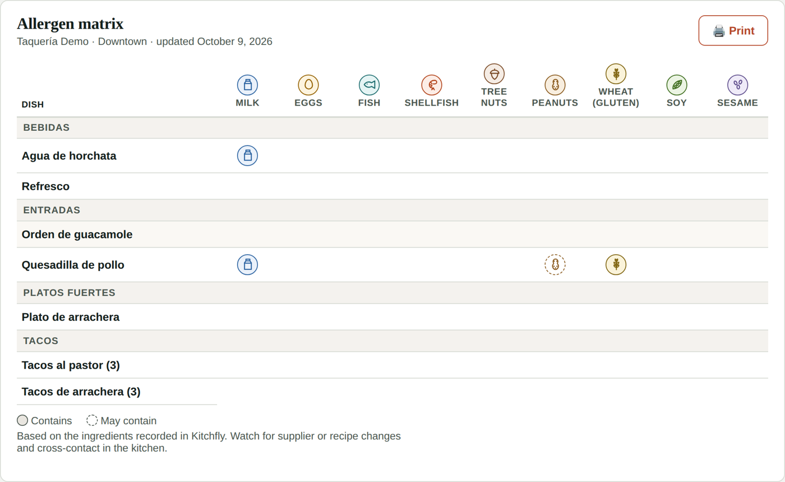Click the SESAME column label

pos(738,103)
